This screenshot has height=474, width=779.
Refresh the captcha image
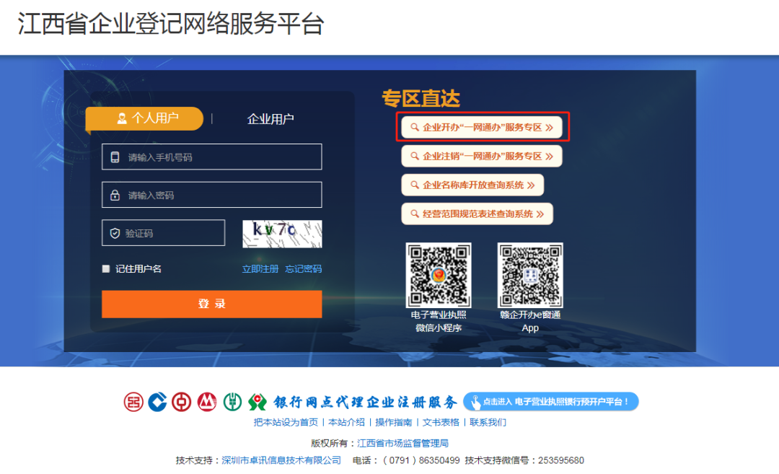tap(282, 233)
